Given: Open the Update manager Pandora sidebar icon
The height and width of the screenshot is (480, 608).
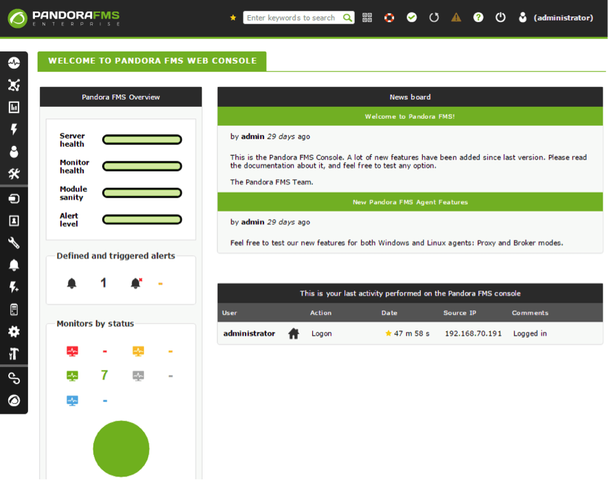Looking at the screenshot, I should pos(14,400).
